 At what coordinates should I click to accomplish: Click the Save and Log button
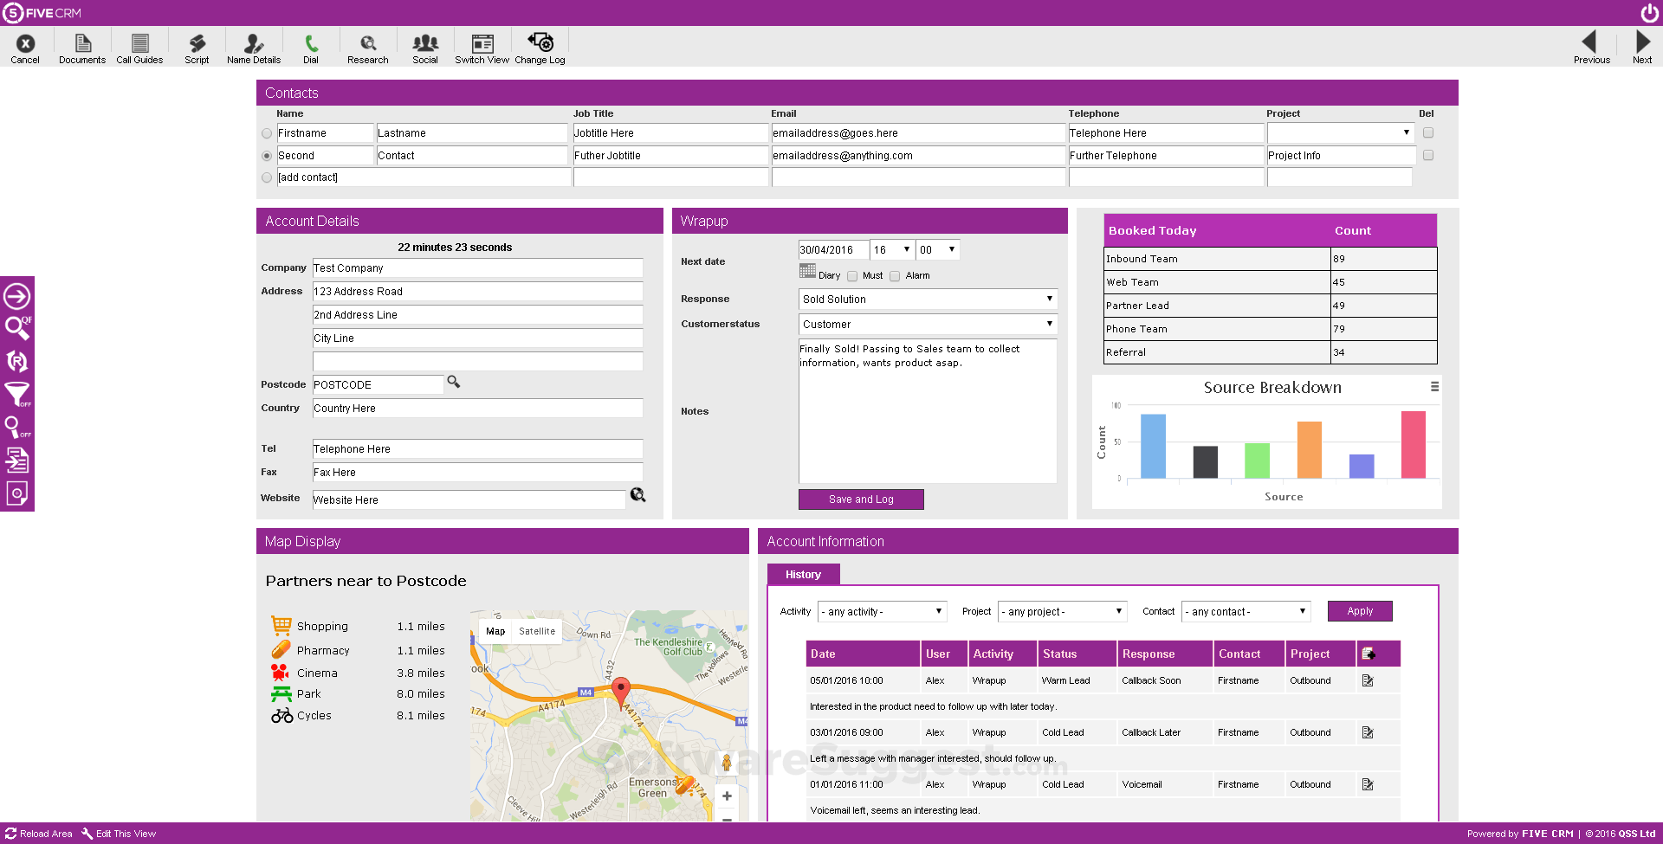860,499
